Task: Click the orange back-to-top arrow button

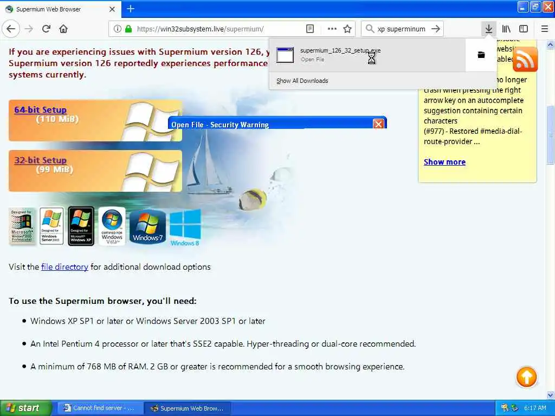Action: [526, 377]
